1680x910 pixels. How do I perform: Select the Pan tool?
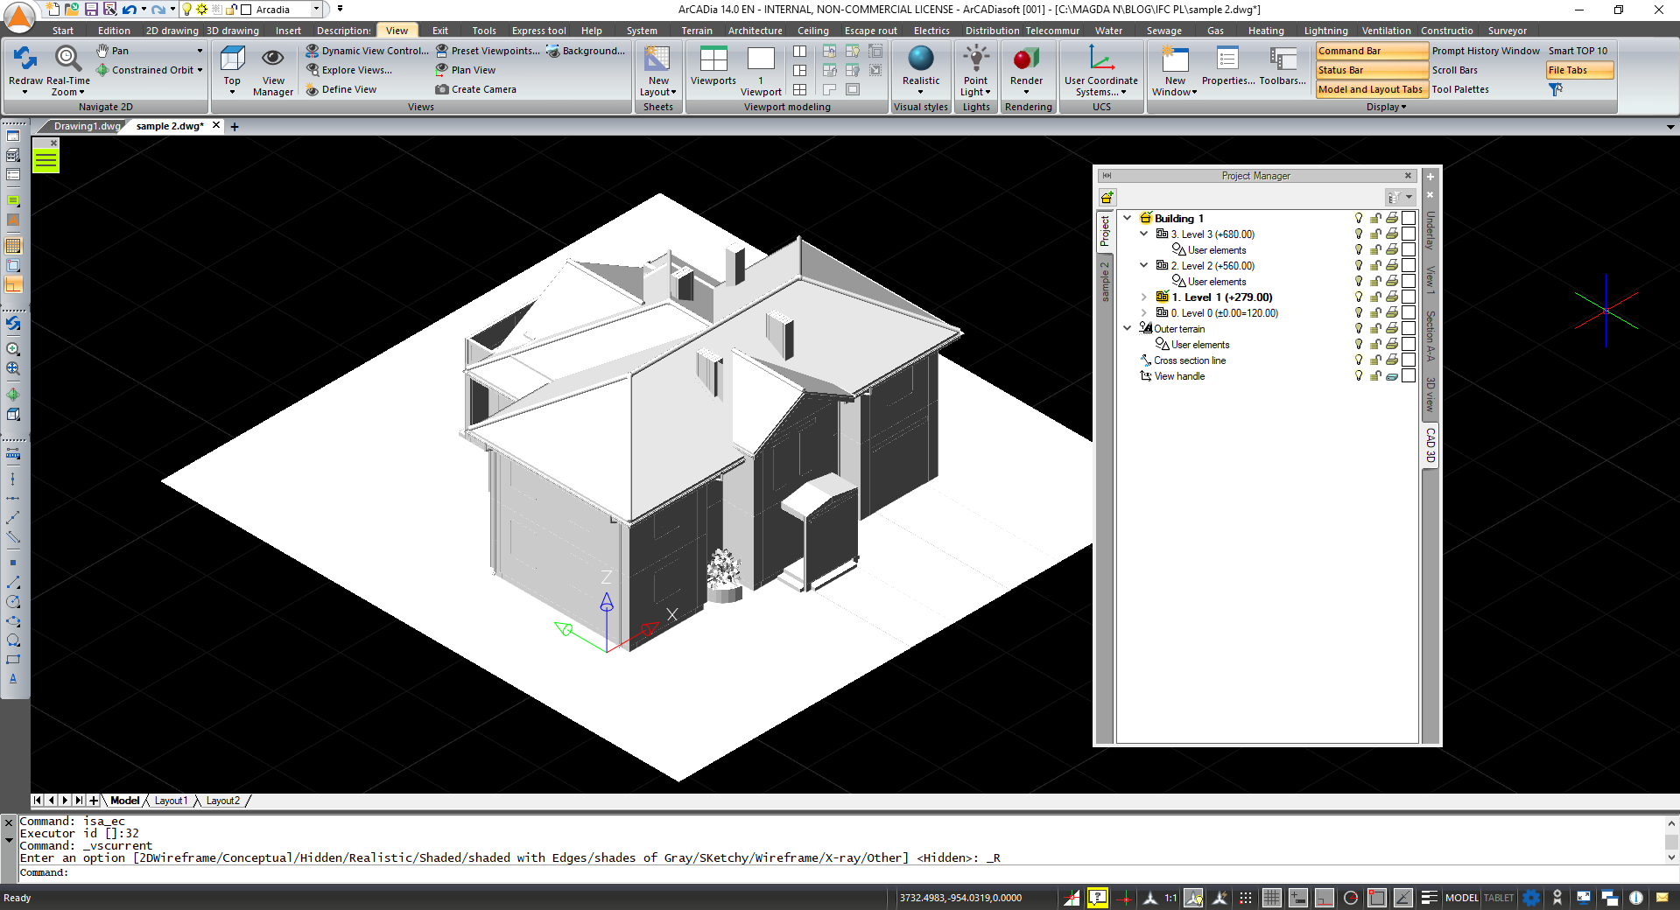tap(112, 50)
